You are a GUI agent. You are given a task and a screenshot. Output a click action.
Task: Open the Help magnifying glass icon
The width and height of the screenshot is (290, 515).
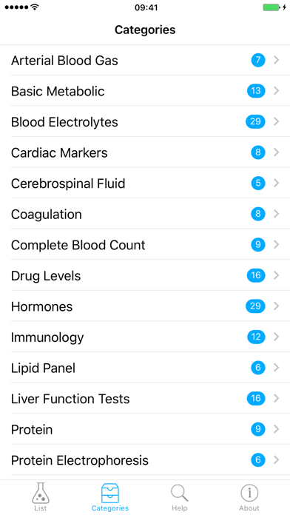pos(179,494)
